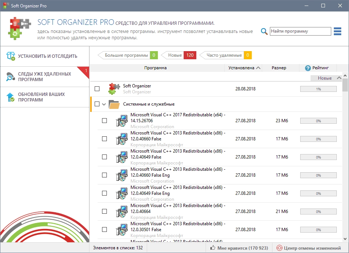Open the hamburger menu icon
This screenshot has height=253, width=349.
coord(338,31)
